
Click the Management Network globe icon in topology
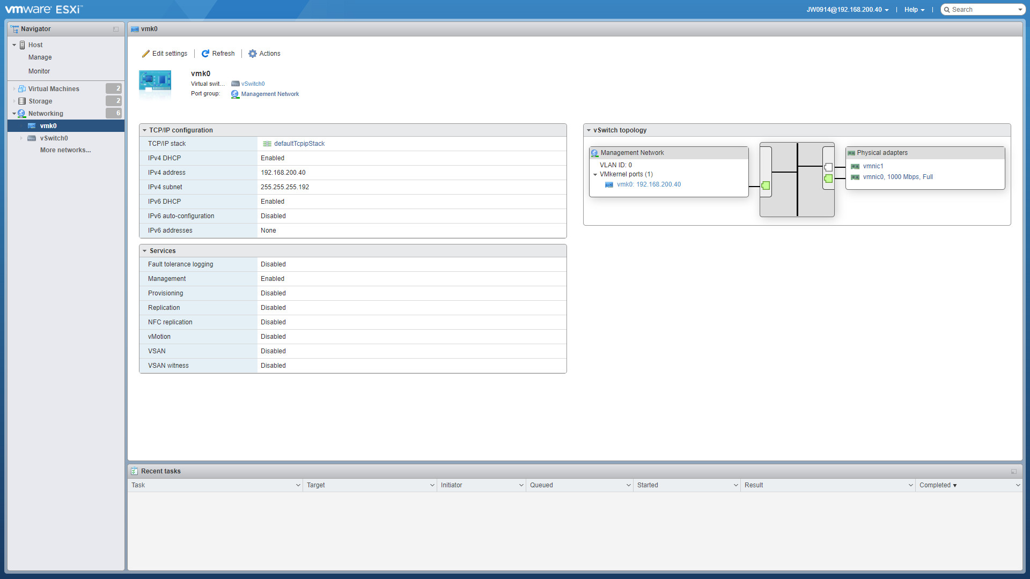594,153
